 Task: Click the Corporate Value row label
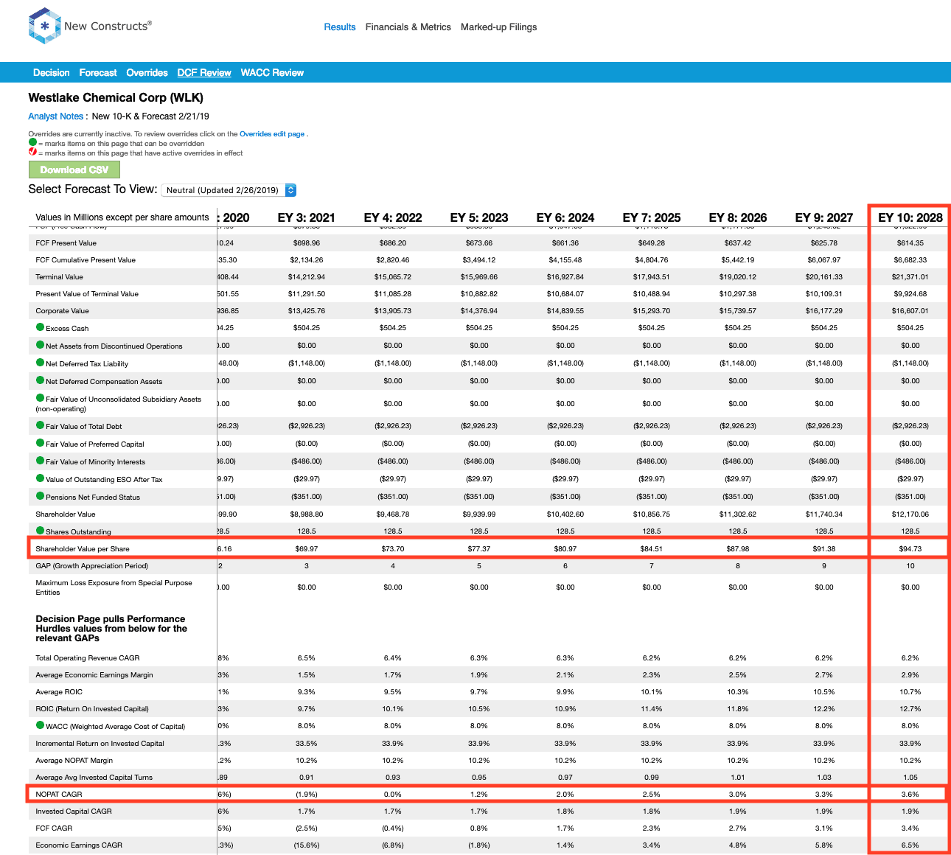tap(62, 311)
